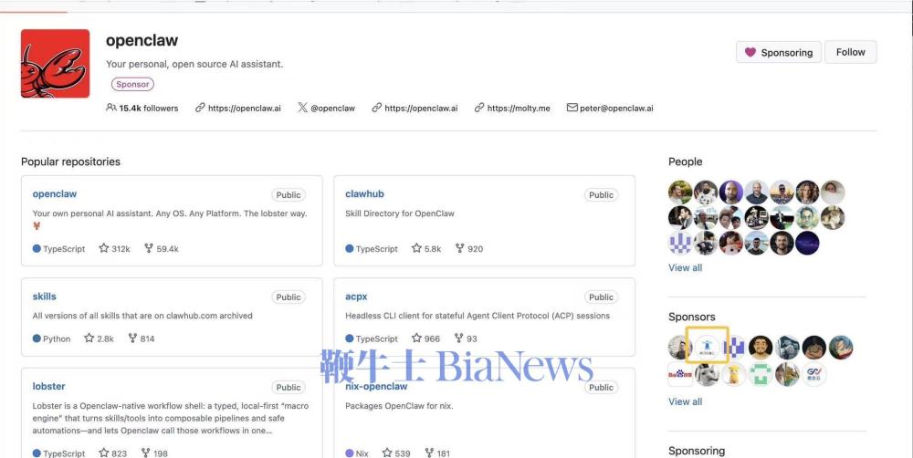913x458 pixels.
Task: Open purple pixel identicon member in People
Action: coord(680,244)
